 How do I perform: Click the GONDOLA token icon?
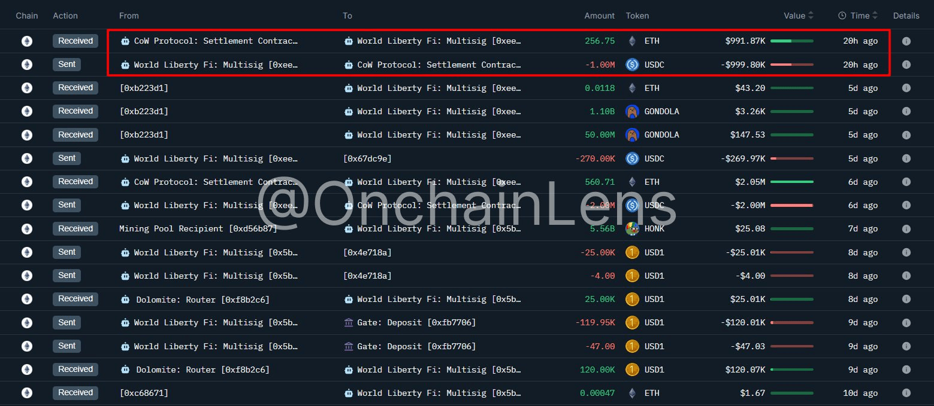(633, 111)
